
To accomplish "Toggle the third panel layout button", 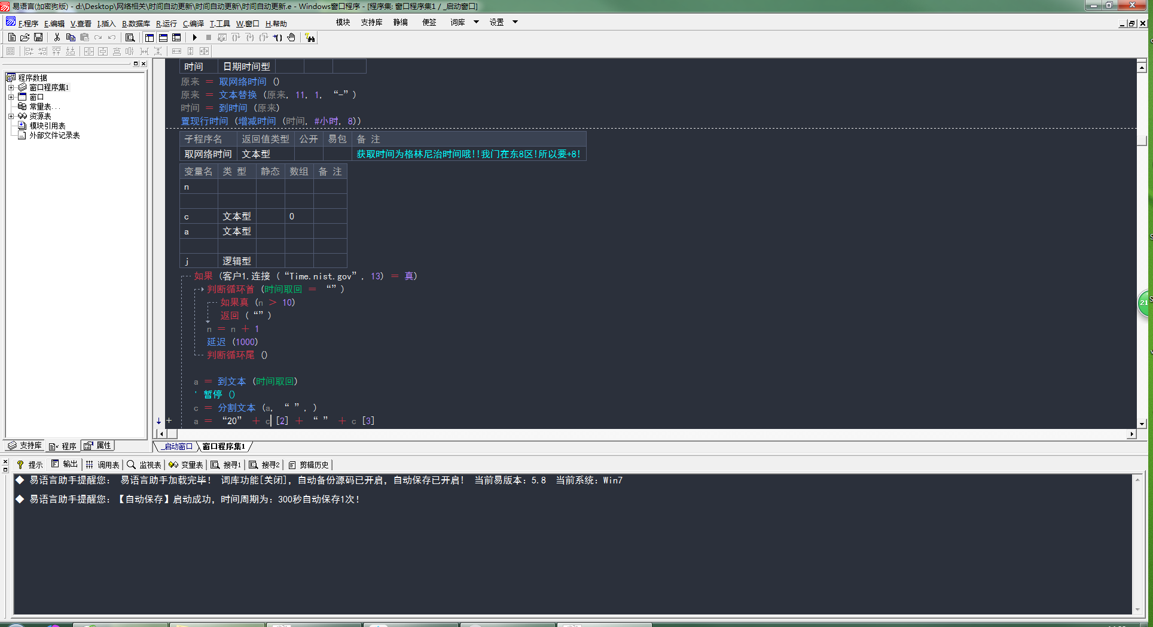I will (x=176, y=38).
